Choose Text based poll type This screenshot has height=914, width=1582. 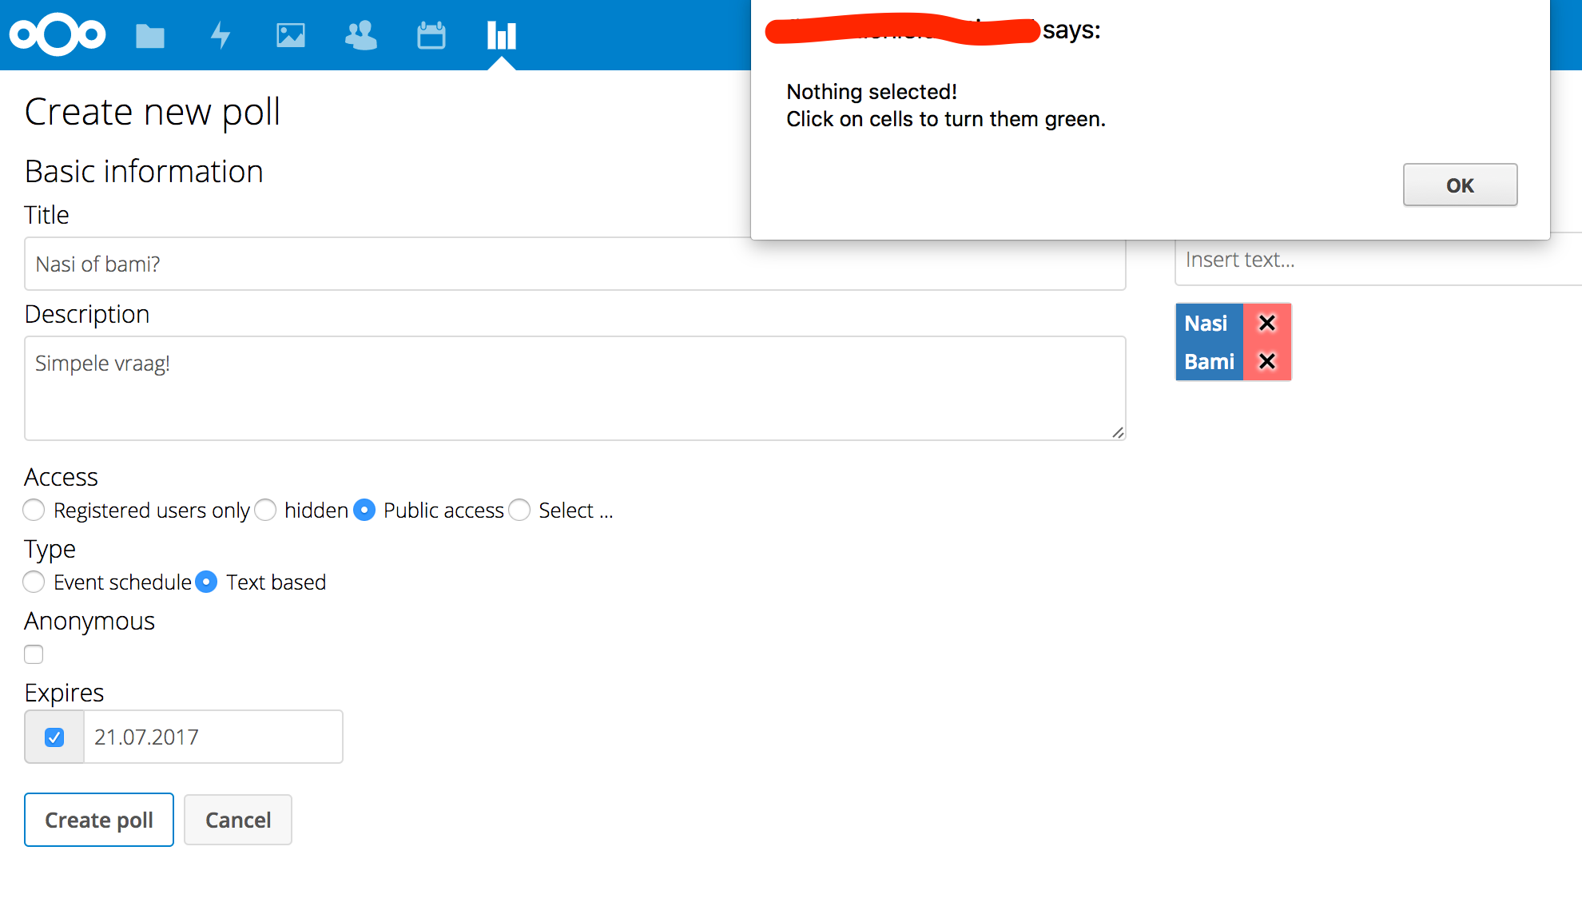pos(206,582)
